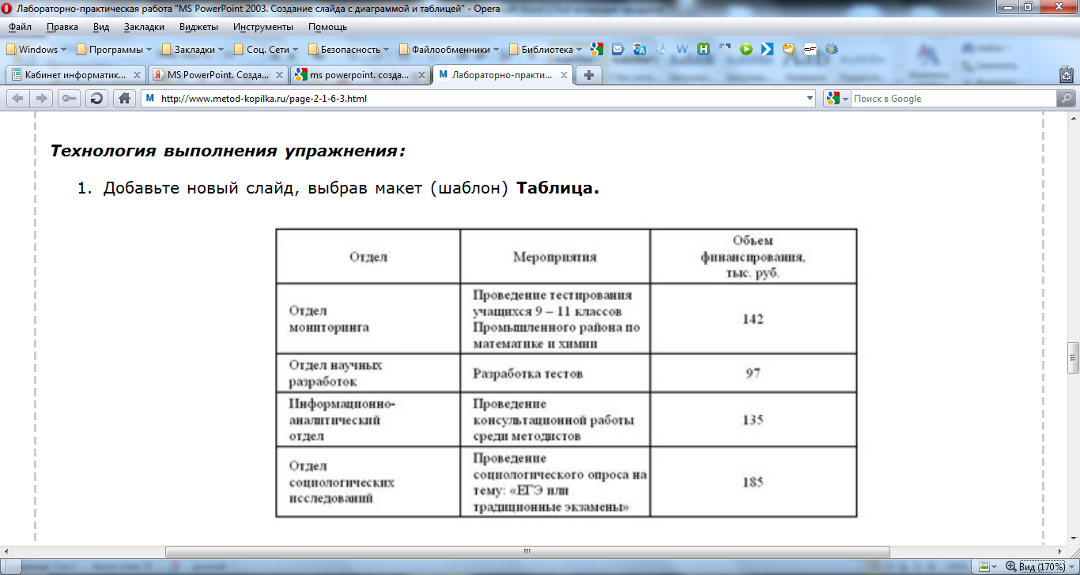The width and height of the screenshot is (1080, 575).
Task: Open the orange smiley bookmark icon
Action: click(788, 49)
